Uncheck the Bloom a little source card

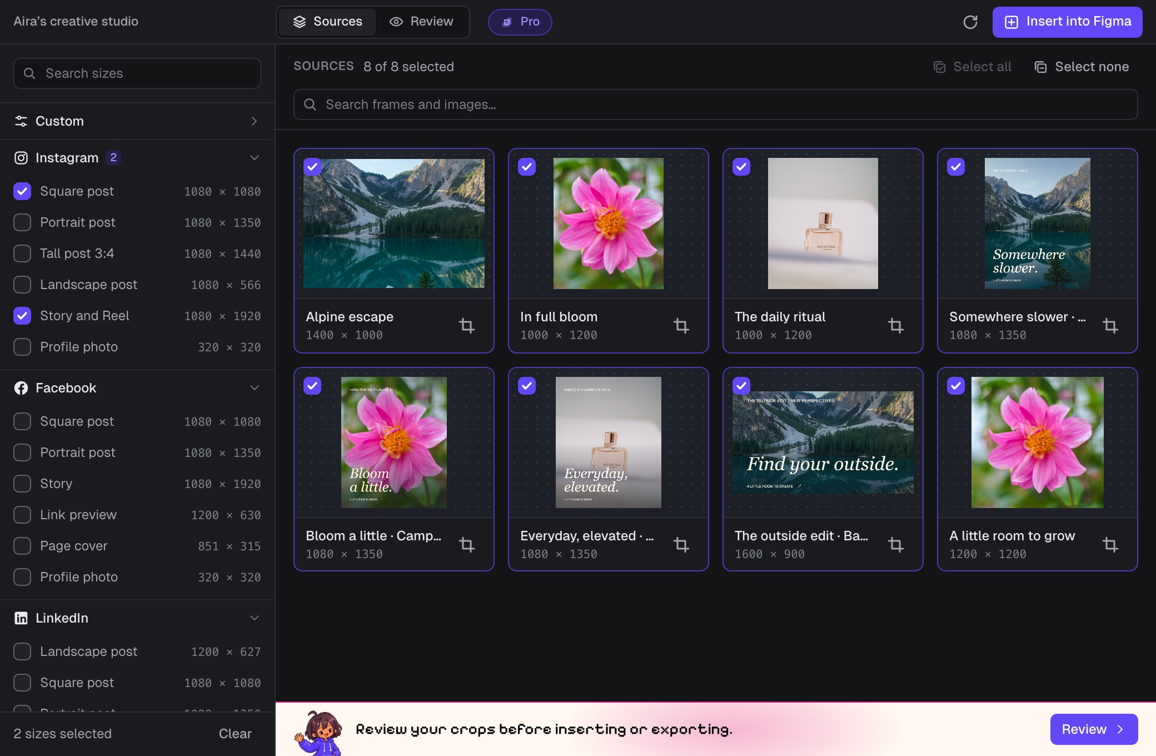312,386
